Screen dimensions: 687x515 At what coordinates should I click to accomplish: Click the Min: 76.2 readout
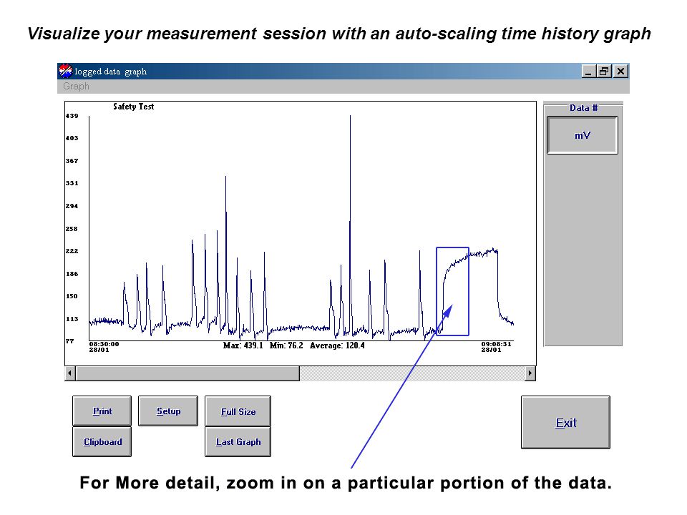coord(286,345)
